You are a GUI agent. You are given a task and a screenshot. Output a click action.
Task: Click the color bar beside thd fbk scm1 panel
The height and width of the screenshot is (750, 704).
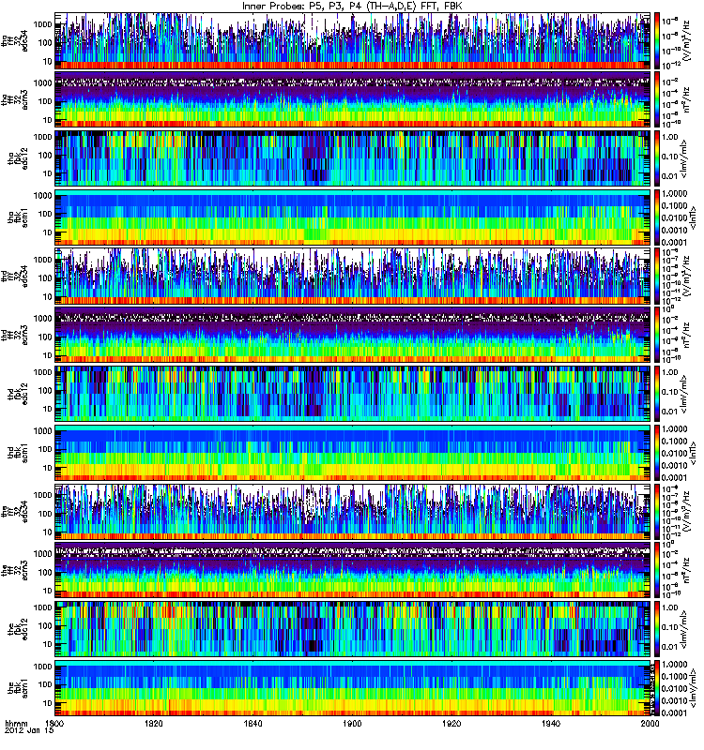click(657, 453)
